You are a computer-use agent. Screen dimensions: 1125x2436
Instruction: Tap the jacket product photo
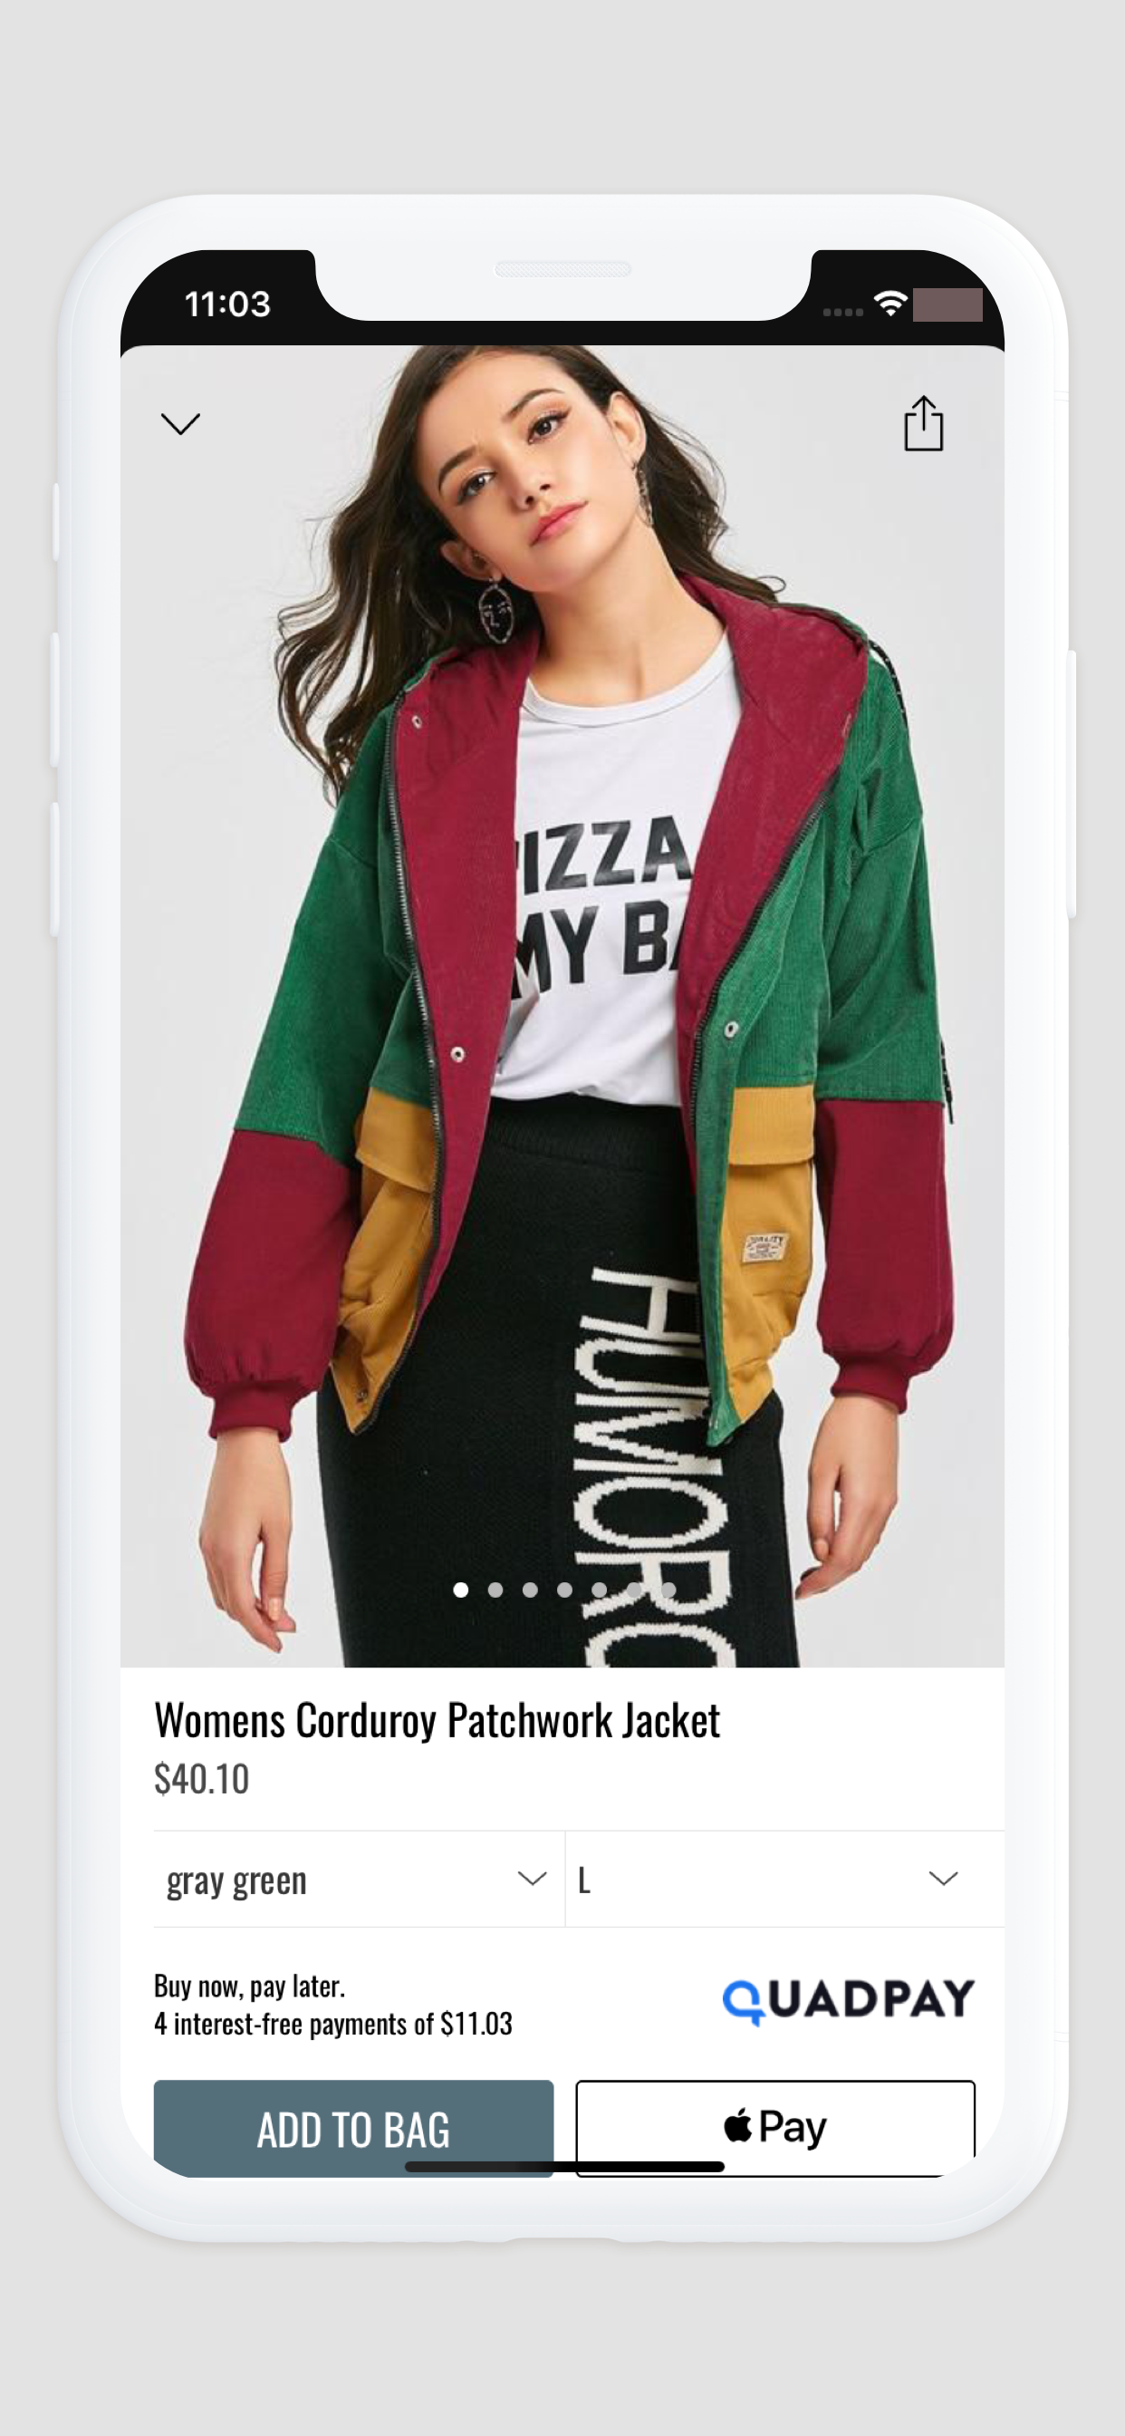tap(562, 1006)
